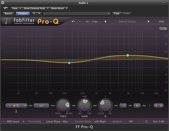Click the GAIN knob
Image resolution: width=169 pixels, height=131 pixels.
[x=84, y=105]
